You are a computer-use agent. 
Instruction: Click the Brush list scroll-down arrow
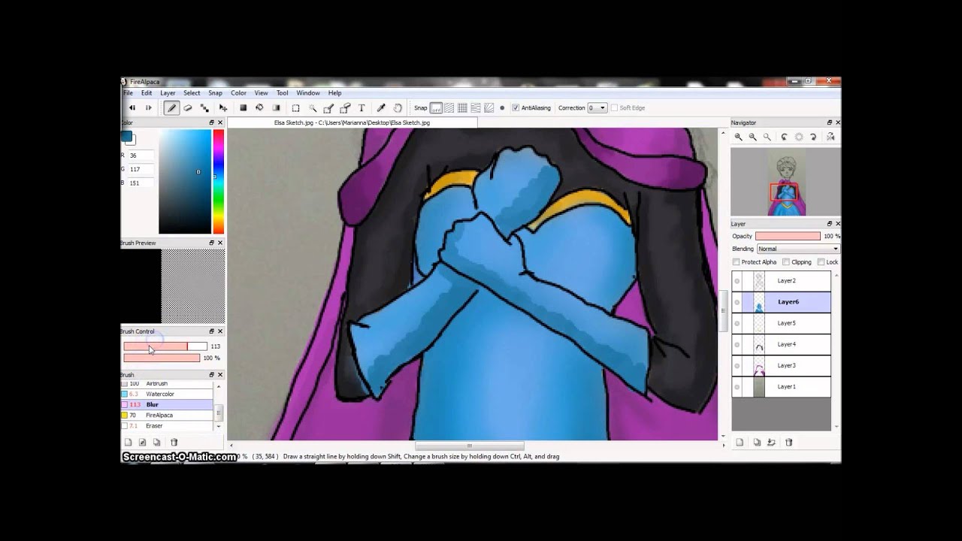[219, 426]
